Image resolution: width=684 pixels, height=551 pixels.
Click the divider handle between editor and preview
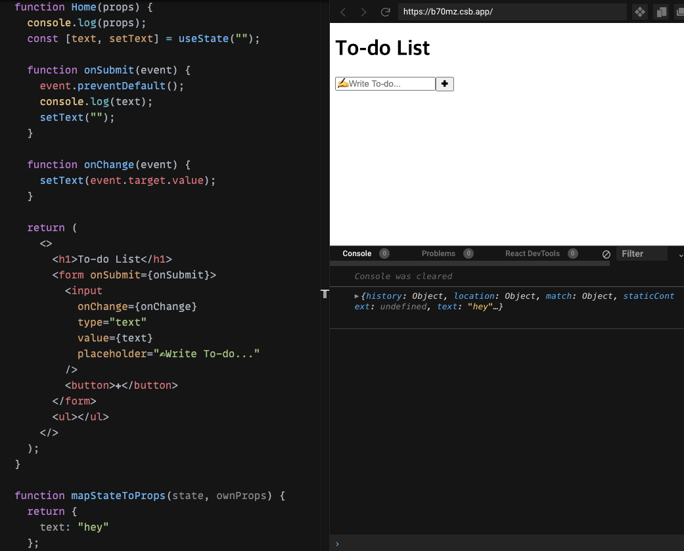point(325,294)
